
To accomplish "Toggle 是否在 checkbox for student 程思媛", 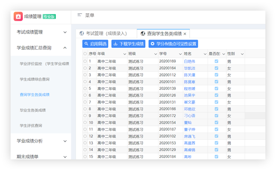I will pyautogui.click(x=217, y=88).
